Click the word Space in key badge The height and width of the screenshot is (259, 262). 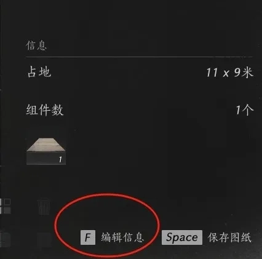pyautogui.click(x=182, y=237)
